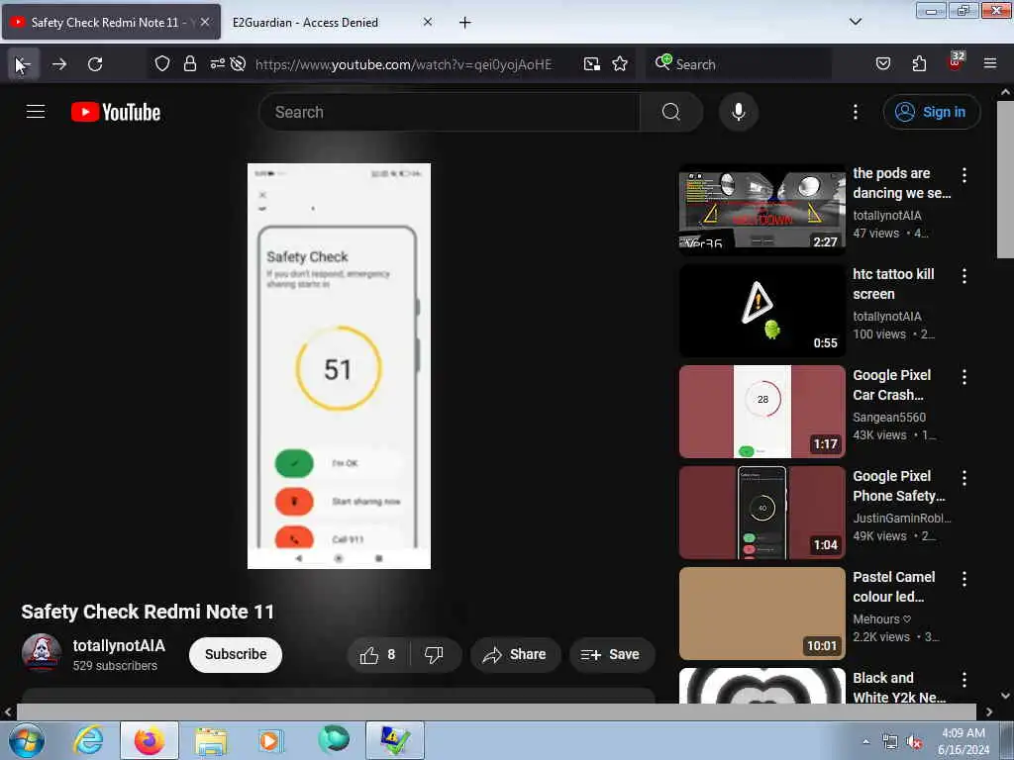1014x760 pixels.
Task: Open the taskbar clock showing 4:09 AM
Action: [963, 741]
